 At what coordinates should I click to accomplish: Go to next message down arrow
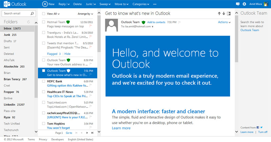pyautogui.click(x=224, y=13)
